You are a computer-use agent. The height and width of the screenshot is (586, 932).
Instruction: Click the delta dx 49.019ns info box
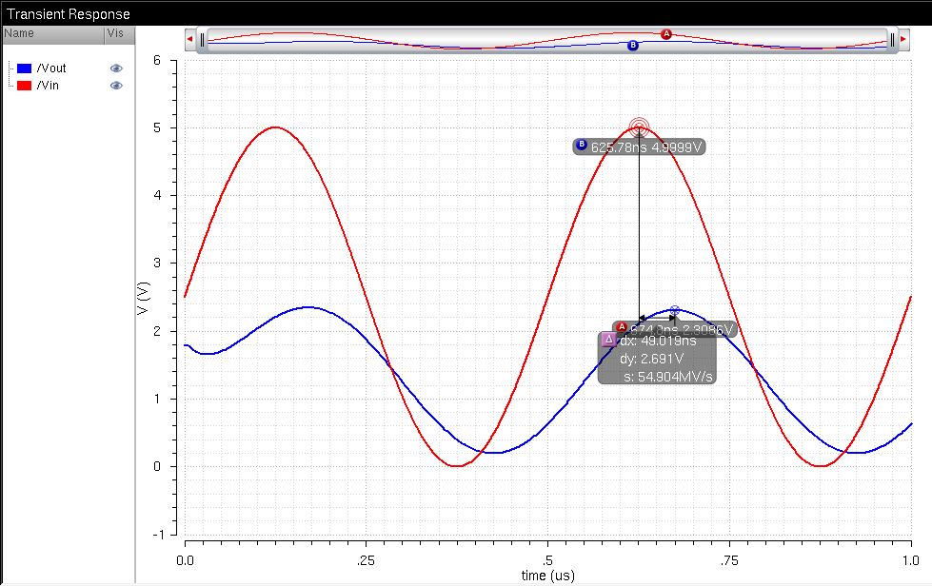657,358
